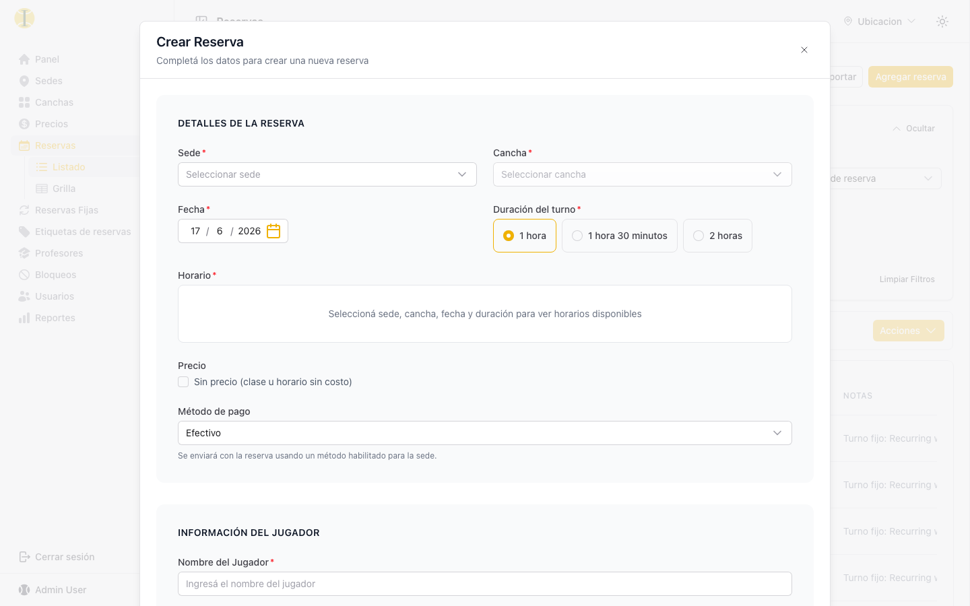This screenshot has height=606, width=970.
Task: Open the Acciones dropdown button
Action: tap(909, 331)
